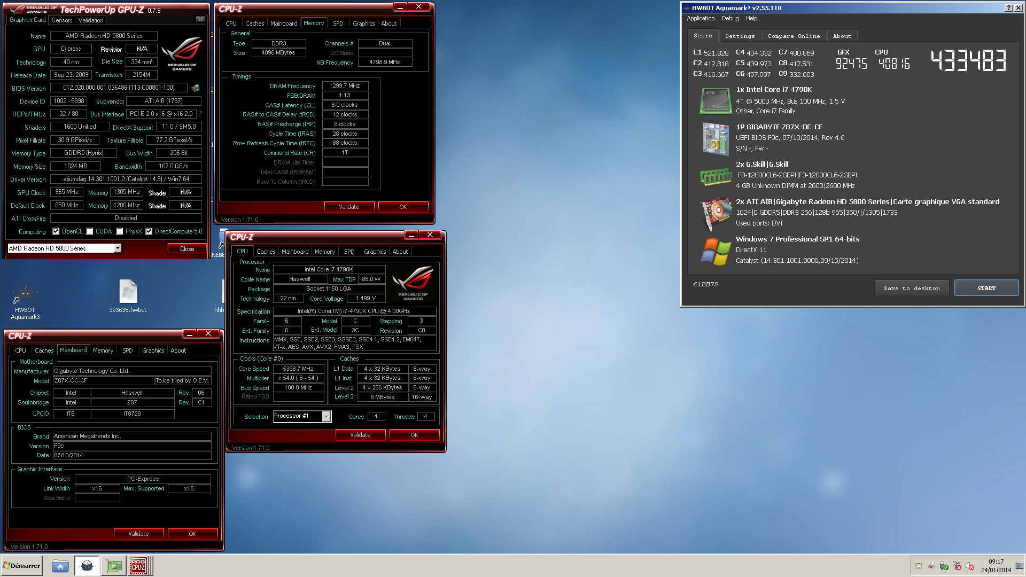The image size is (1026, 577).
Task: Open the About tab in Aquamark
Action: (842, 36)
